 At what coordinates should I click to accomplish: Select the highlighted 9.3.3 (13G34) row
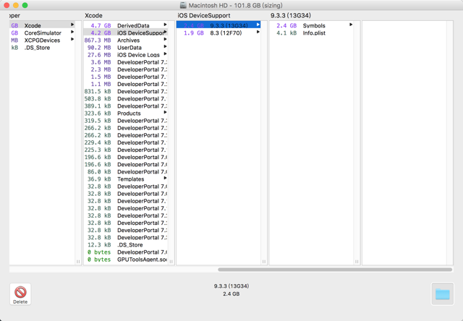218,25
